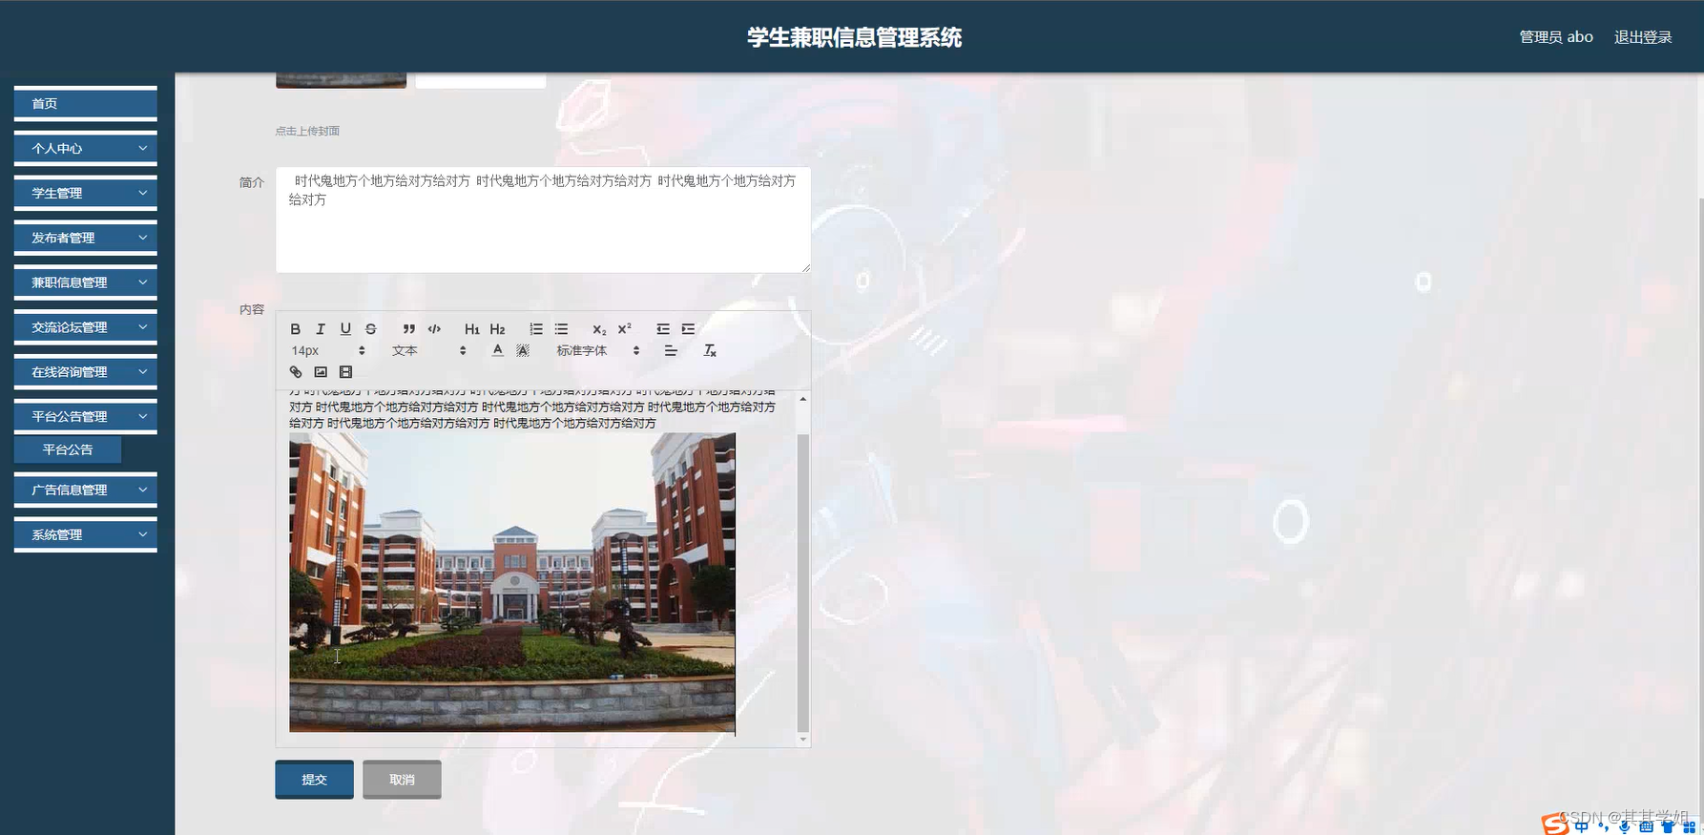Create an ordered numbered list
The image size is (1704, 835).
536,329
